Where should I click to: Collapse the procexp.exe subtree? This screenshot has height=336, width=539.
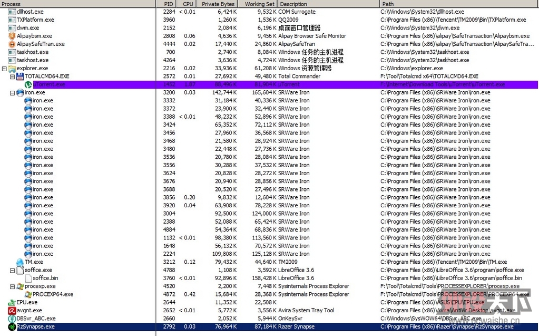12,286
